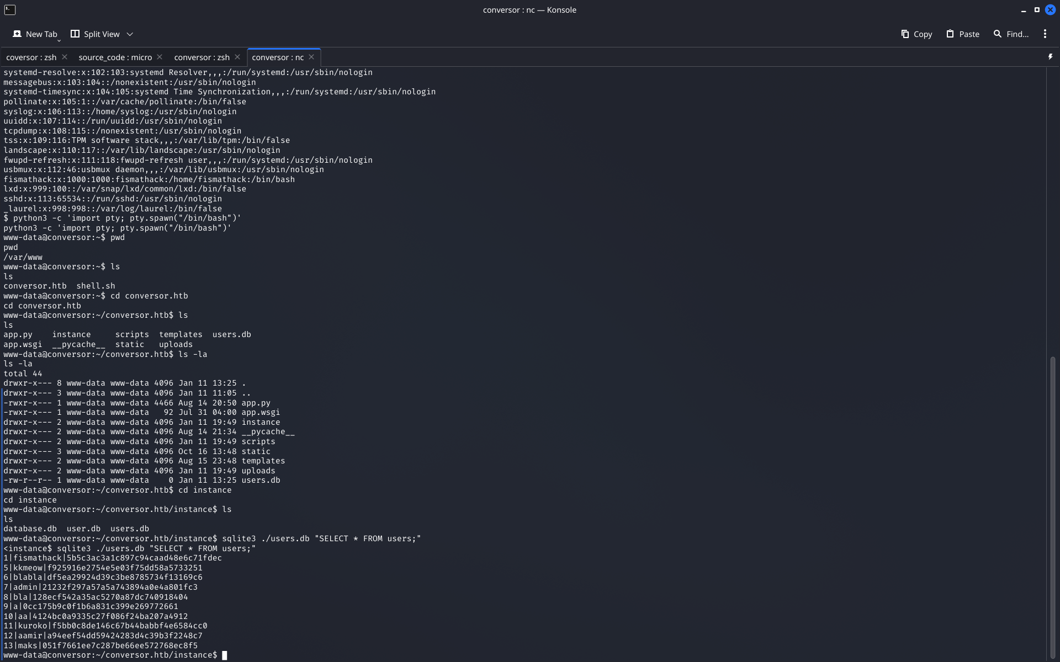This screenshot has height=662, width=1060.
Task: Click at the terminal prompt cursor
Action: [225, 655]
